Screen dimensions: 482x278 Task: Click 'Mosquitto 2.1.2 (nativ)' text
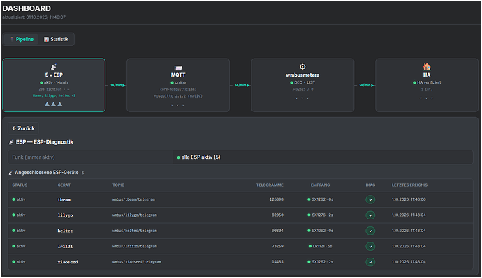point(178,96)
